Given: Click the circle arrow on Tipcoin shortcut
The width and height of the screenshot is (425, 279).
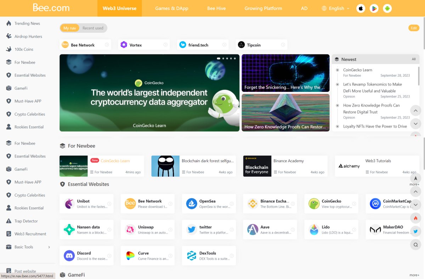Looking at the screenshot, I should [x=283, y=45].
